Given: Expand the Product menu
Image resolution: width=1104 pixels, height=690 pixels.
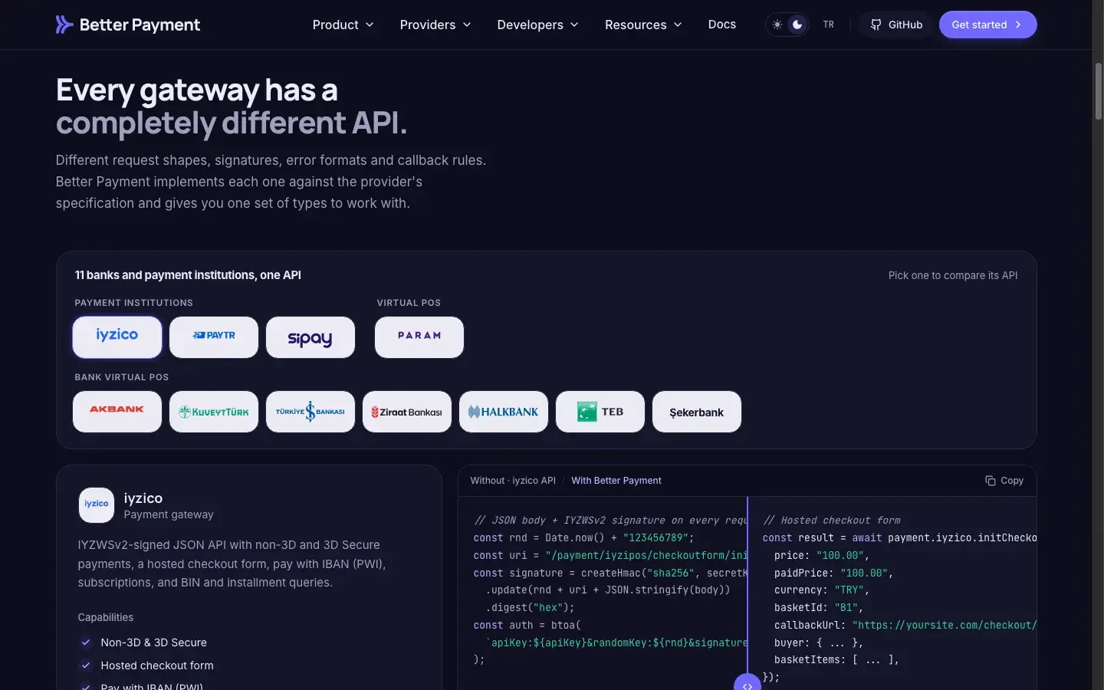Looking at the screenshot, I should click(x=343, y=25).
